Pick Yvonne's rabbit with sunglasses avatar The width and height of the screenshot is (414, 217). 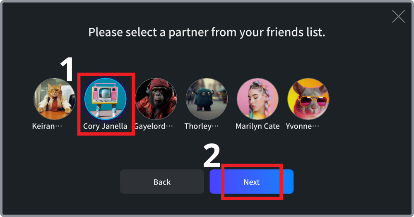(308, 99)
